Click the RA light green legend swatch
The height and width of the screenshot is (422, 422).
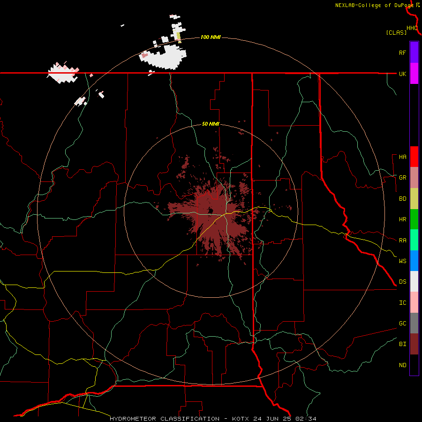click(x=414, y=240)
